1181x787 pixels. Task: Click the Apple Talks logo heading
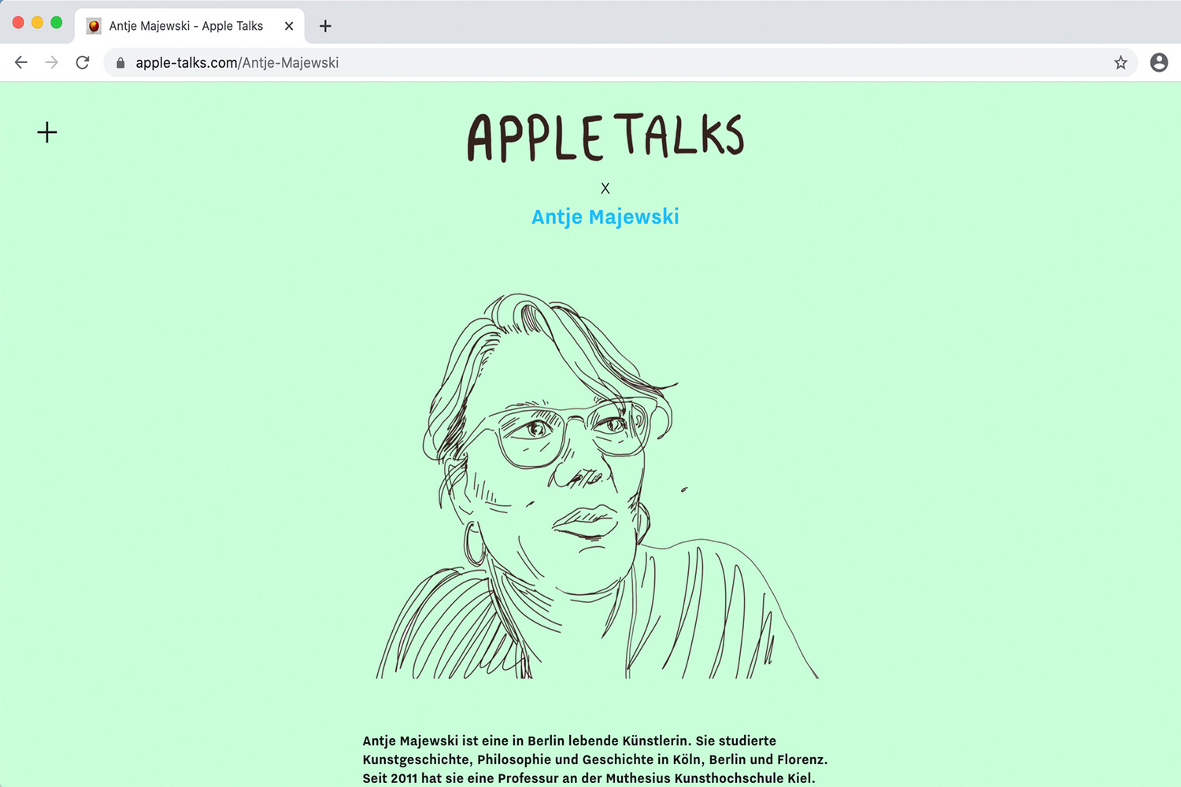(x=605, y=137)
